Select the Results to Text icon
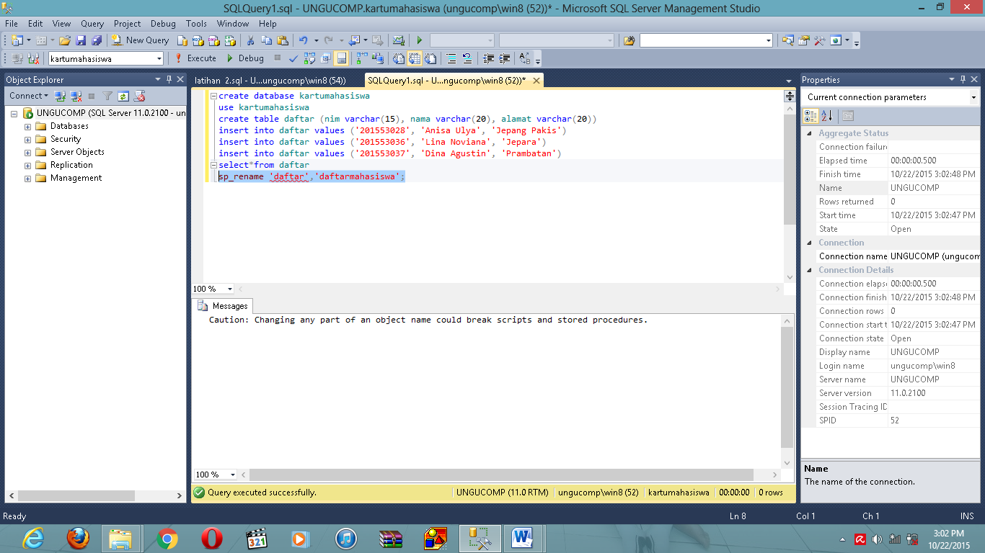The image size is (985, 553). pos(399,58)
